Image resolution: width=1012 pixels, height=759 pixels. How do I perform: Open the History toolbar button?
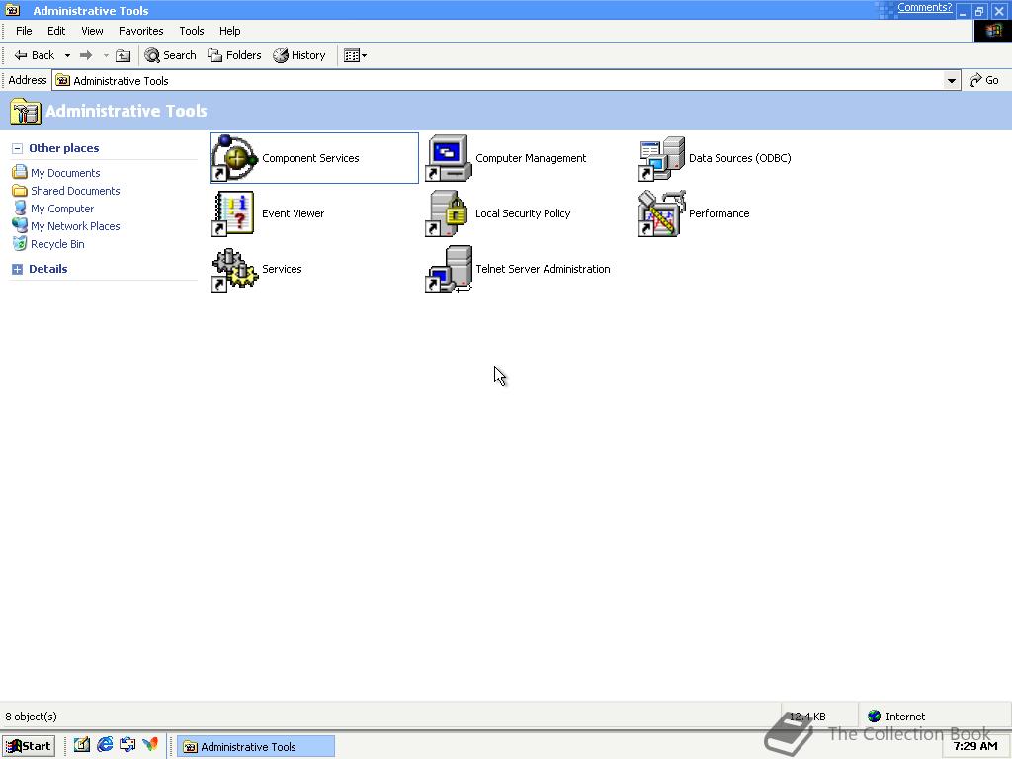pos(298,55)
